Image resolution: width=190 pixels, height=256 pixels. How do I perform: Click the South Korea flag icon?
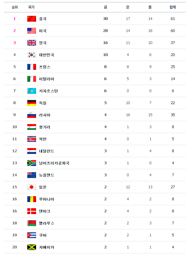point(31,55)
